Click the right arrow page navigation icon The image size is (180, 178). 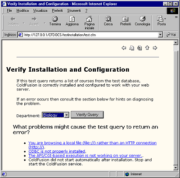155,48
